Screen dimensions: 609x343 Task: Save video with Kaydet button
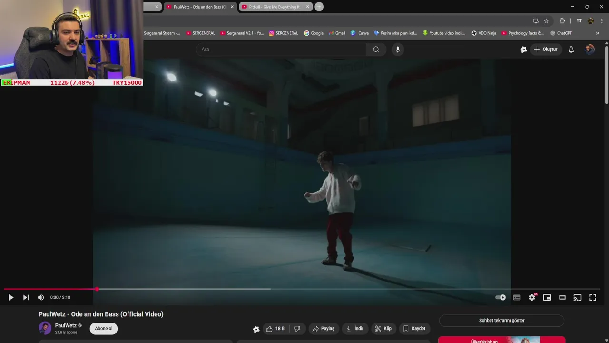(x=414, y=329)
